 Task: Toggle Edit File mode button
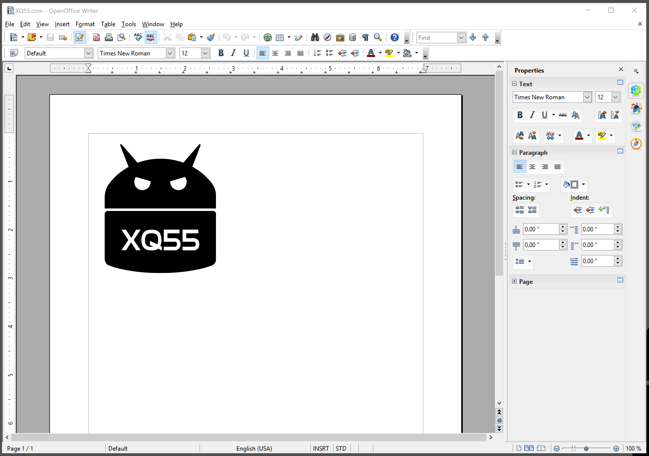[79, 37]
